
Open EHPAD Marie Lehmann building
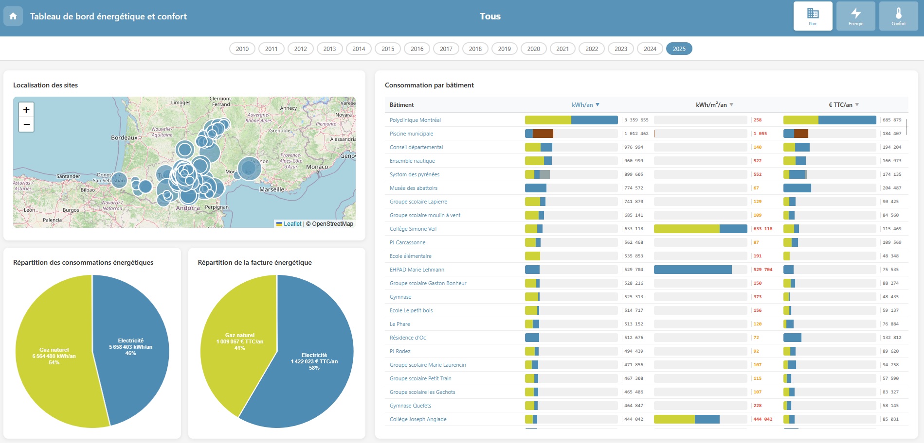(417, 270)
